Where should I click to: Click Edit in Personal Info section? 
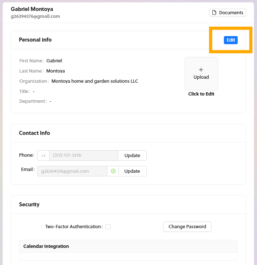230,40
